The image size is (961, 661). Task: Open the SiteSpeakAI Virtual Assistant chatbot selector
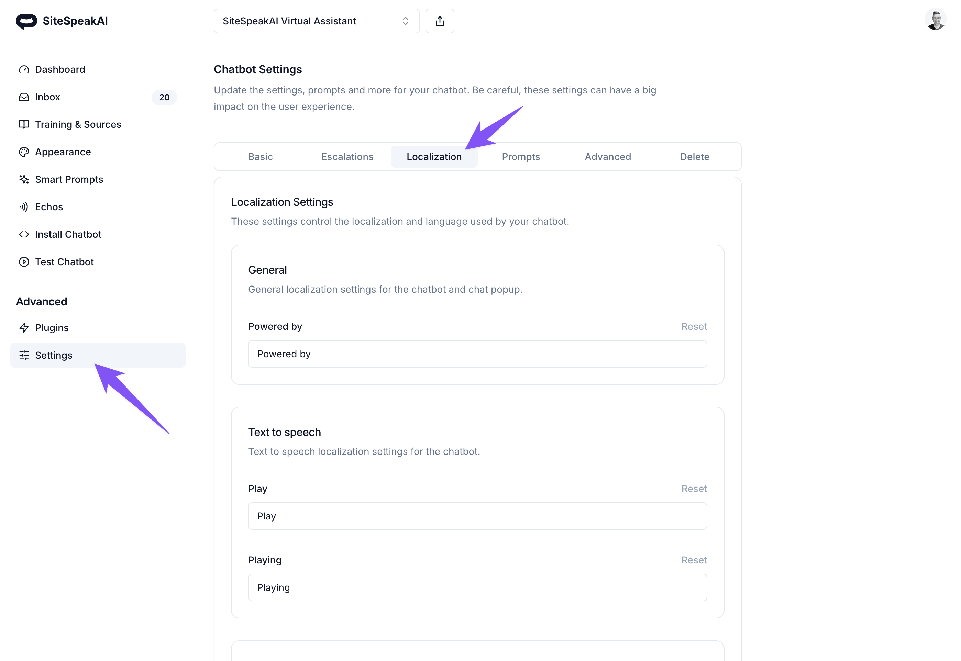pyautogui.click(x=317, y=21)
